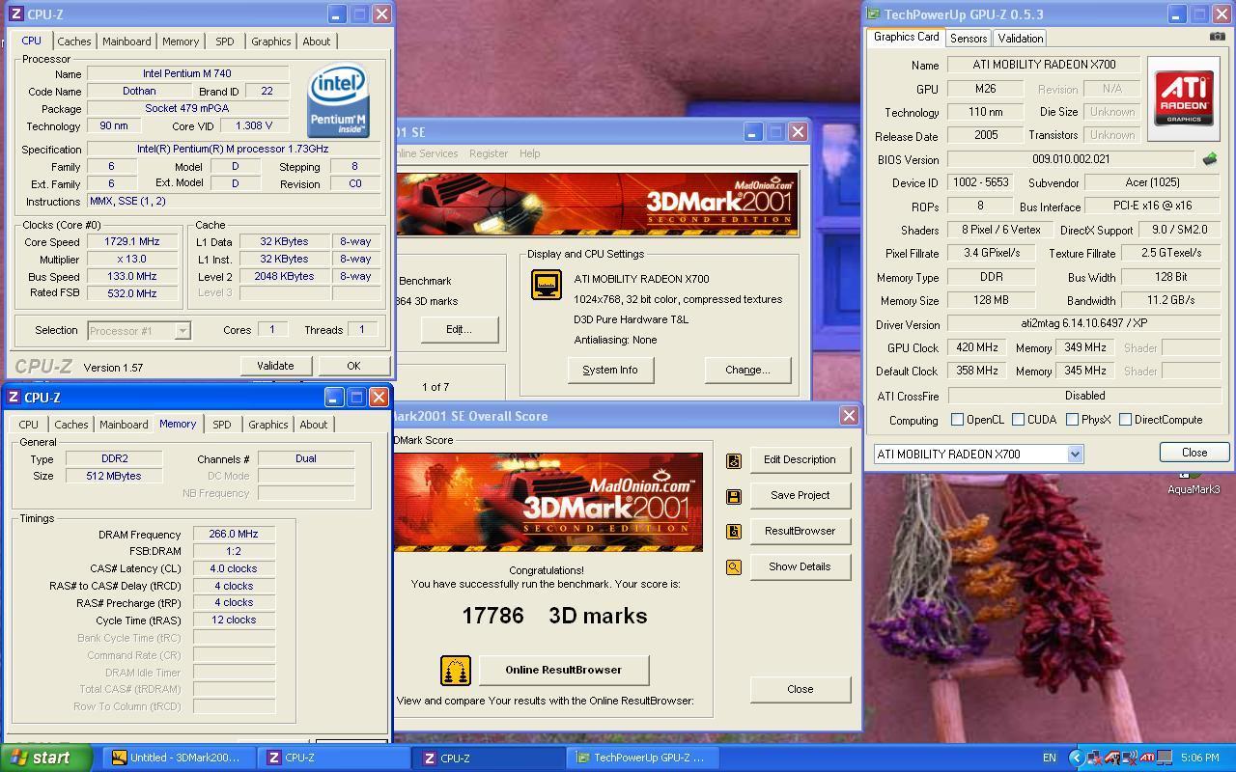Click the System Info button
The width and height of the screenshot is (1236, 772).
[x=610, y=370]
